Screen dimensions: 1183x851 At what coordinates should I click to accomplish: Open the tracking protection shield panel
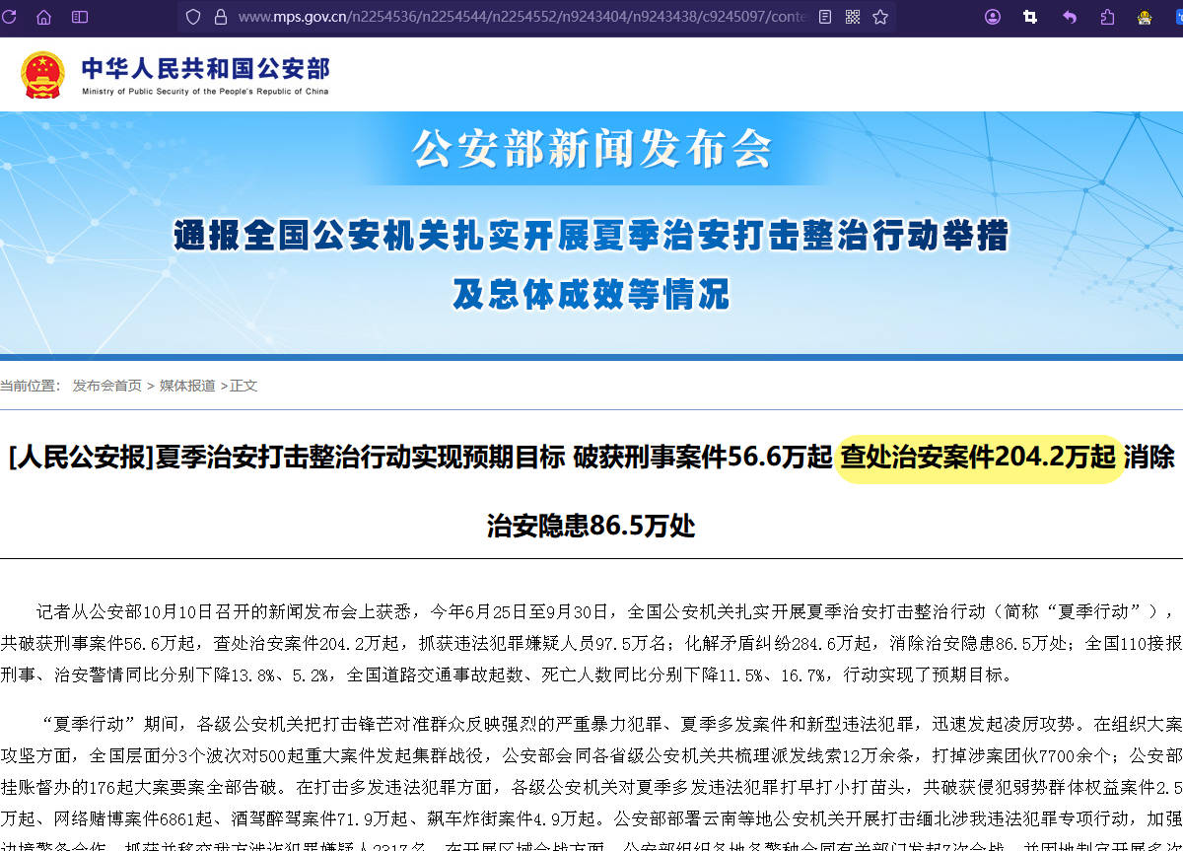(x=193, y=16)
